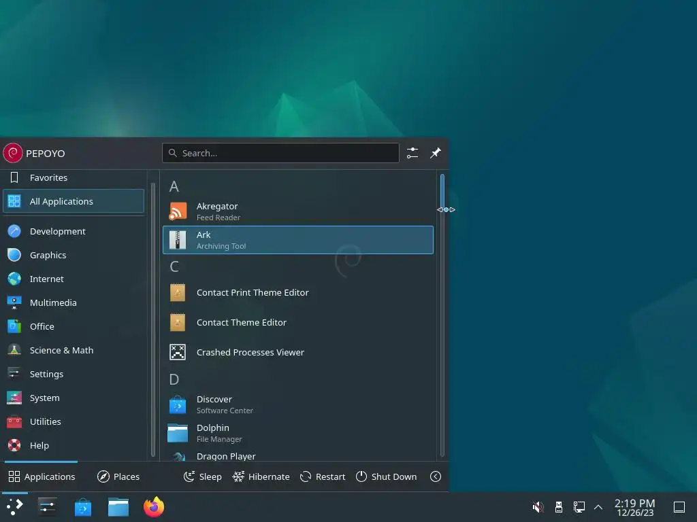Open Discover Software Center from list
697x522 pixels.
pos(298,404)
